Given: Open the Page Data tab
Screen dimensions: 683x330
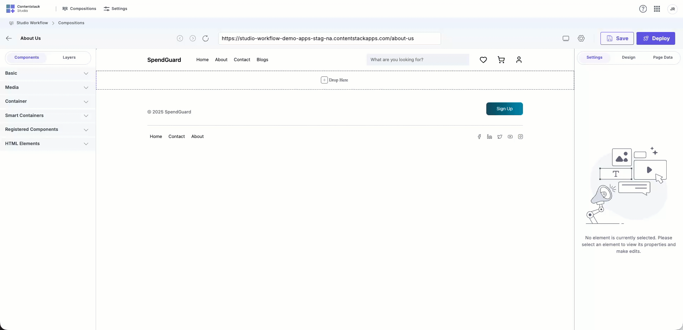Looking at the screenshot, I should click(663, 58).
